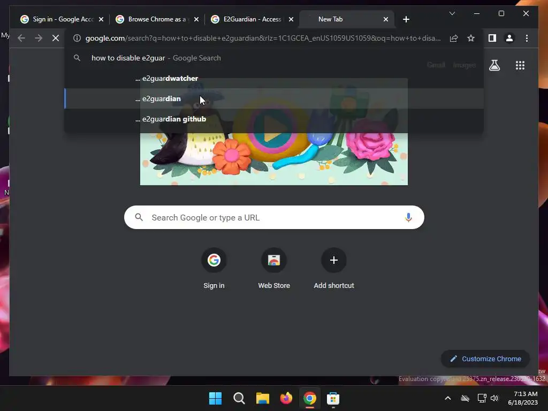Image resolution: width=548 pixels, height=411 pixels.
Task: Close the E2Guardian - Access tab
Action: click(291, 19)
